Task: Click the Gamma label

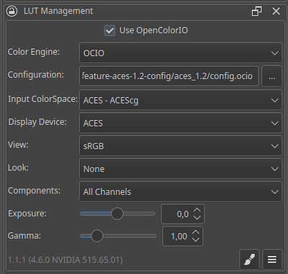Action: click(x=24, y=236)
